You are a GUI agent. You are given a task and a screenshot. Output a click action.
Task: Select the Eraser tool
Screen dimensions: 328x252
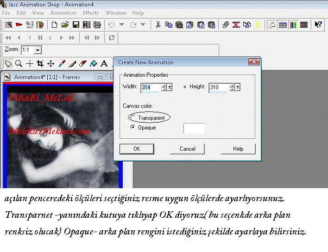point(83,63)
